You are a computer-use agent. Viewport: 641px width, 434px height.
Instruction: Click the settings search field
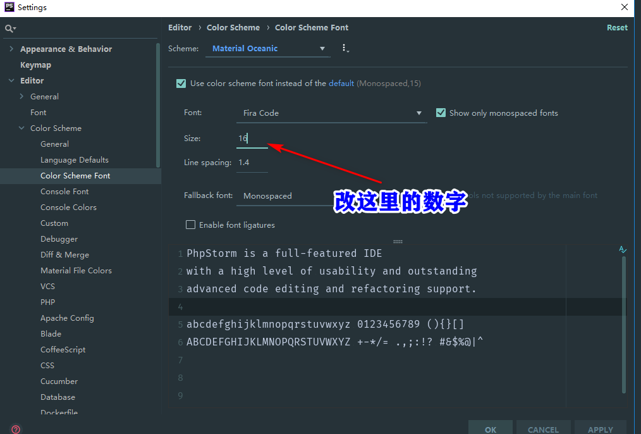pos(80,28)
